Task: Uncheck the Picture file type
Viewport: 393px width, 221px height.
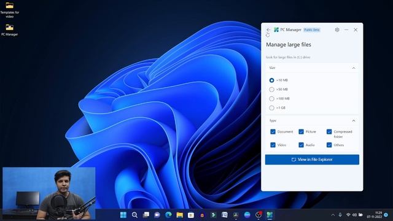Action: click(x=302, y=131)
